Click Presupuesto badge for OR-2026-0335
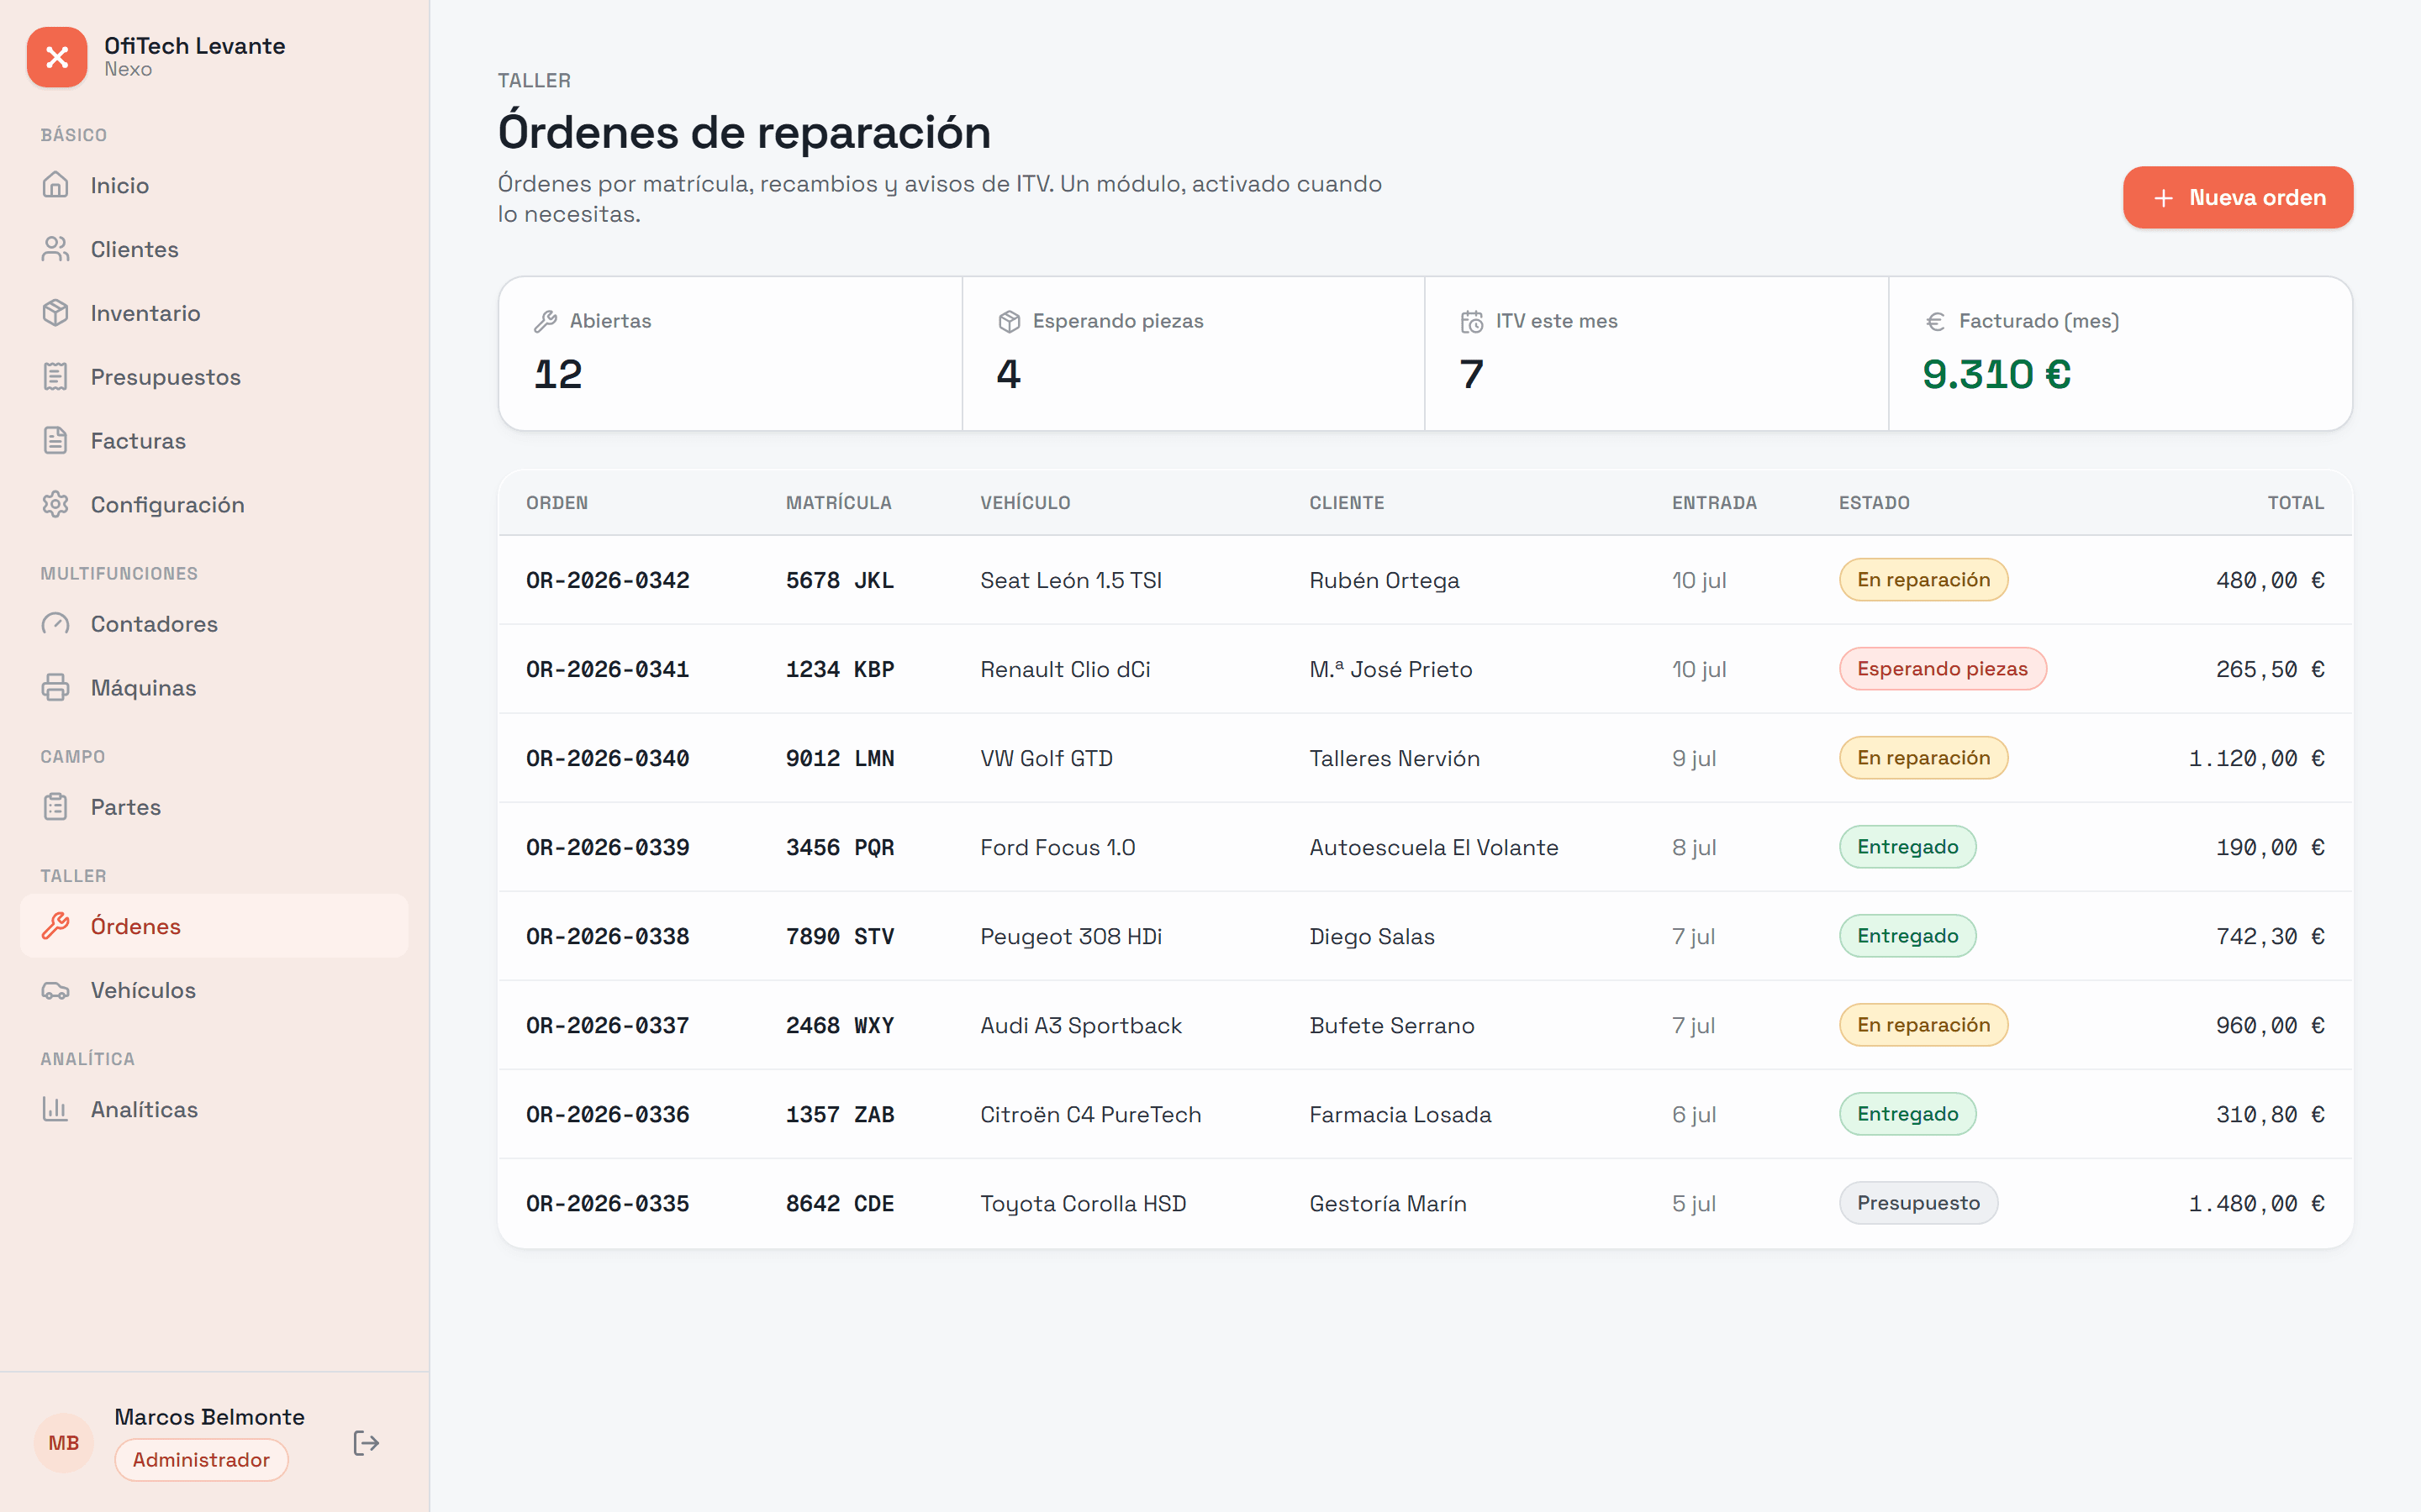The height and width of the screenshot is (1512, 2421). tap(1917, 1203)
